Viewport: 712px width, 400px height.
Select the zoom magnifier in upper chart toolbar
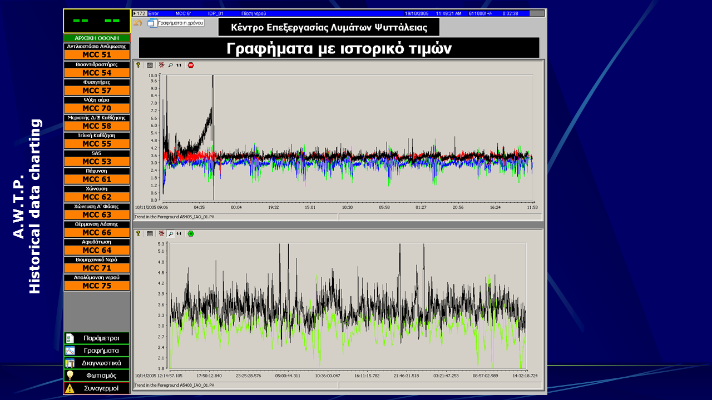tap(170, 65)
